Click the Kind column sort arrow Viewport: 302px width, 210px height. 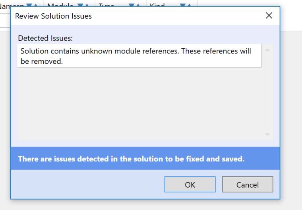tap(189, 5)
